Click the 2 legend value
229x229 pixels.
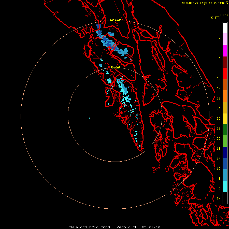click(x=220, y=189)
